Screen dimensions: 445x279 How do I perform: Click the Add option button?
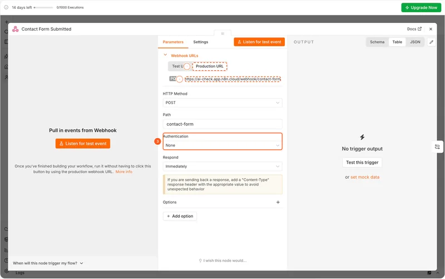[180, 216]
